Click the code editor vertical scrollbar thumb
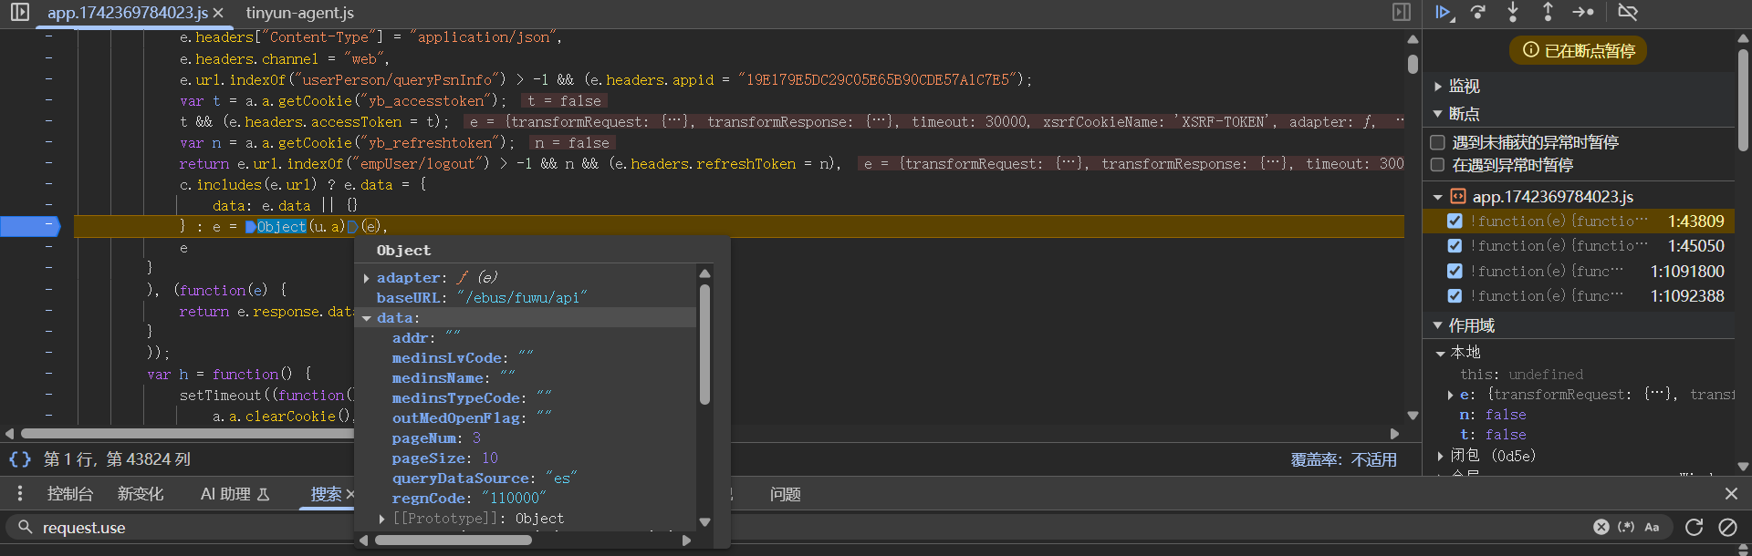The image size is (1752, 556). coord(1413,64)
